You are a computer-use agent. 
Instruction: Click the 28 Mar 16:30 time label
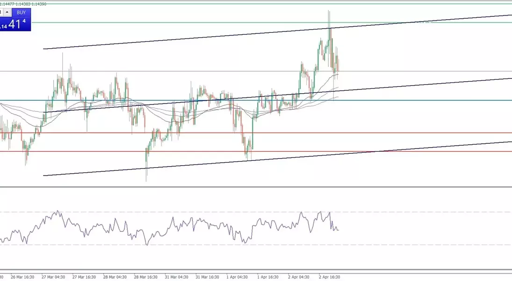pos(145,277)
